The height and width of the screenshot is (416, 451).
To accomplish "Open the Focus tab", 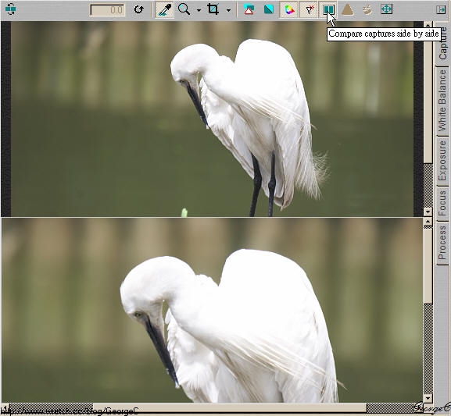I will [442, 204].
